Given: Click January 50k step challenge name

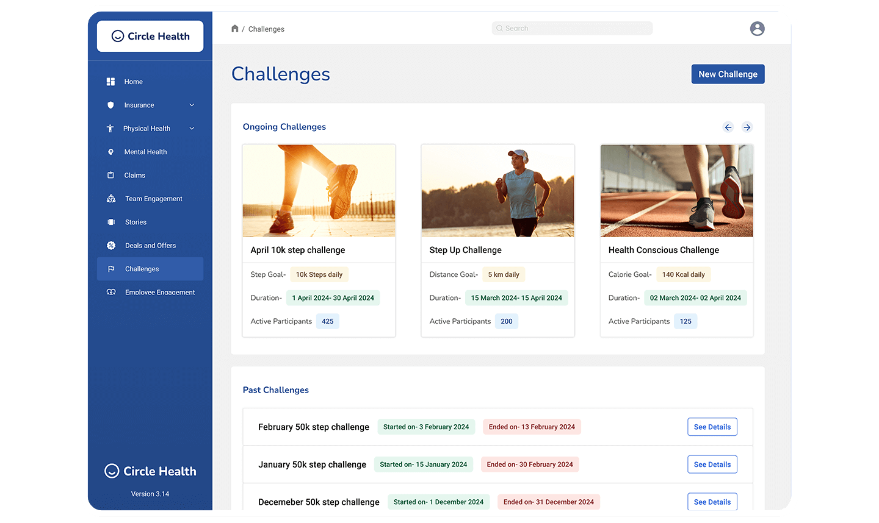Looking at the screenshot, I should pos(312,464).
